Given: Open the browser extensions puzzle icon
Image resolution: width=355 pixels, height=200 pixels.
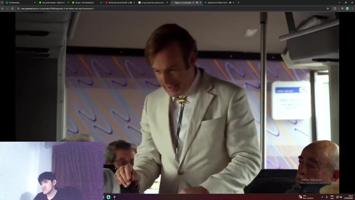Looking at the screenshot, I should 335,9.
